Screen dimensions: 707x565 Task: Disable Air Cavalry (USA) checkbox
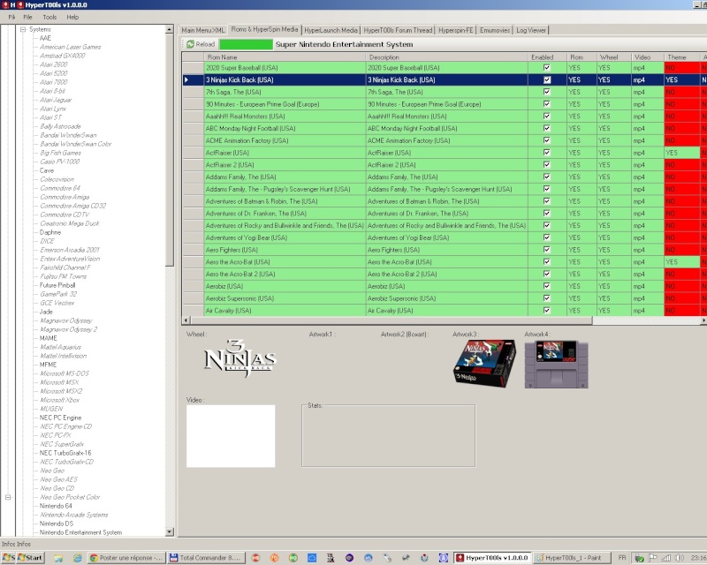pyautogui.click(x=547, y=311)
